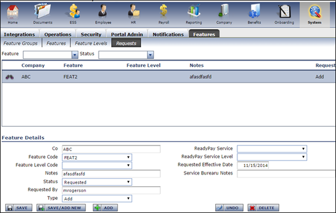This screenshot has width=336, height=213.
Task: Sort by the Feature Level column header
Action: (x=143, y=65)
